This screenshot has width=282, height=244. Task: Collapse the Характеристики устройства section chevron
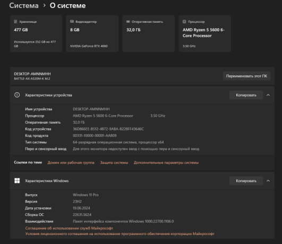268,95
